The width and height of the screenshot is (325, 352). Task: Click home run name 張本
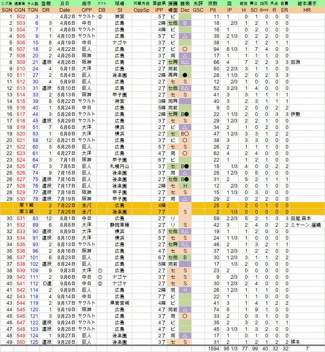(295, 342)
